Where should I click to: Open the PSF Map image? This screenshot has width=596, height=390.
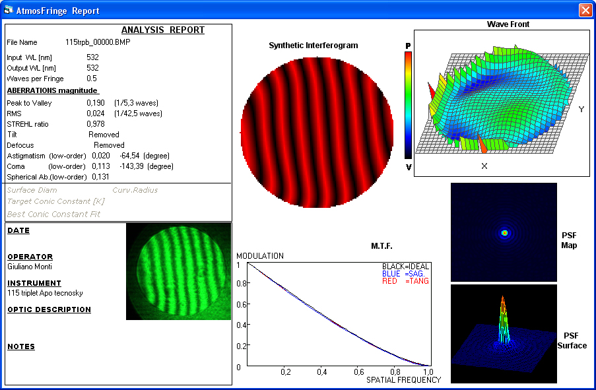coord(504,232)
